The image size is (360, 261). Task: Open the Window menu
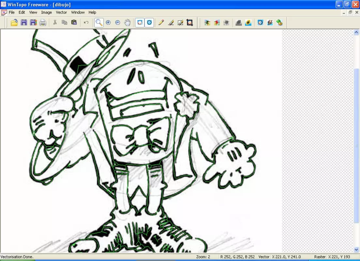tap(78, 12)
